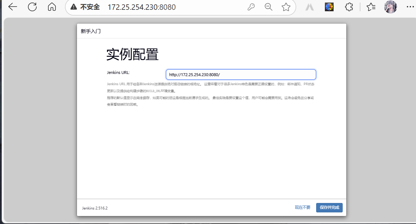Open the Favorites list icon
The image size is (416, 224).
tap(371, 7)
